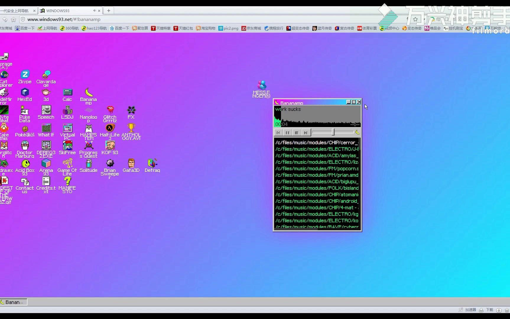
Task: Switch to the WINDOWS93 browser tab
Action: [70, 11]
